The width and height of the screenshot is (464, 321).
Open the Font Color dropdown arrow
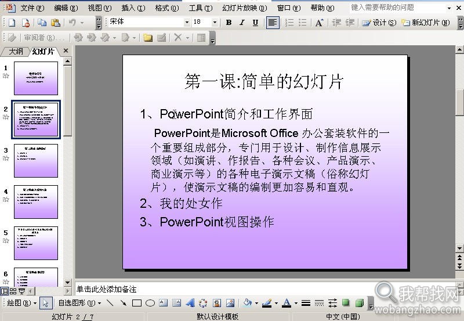pyautogui.click(x=296, y=303)
